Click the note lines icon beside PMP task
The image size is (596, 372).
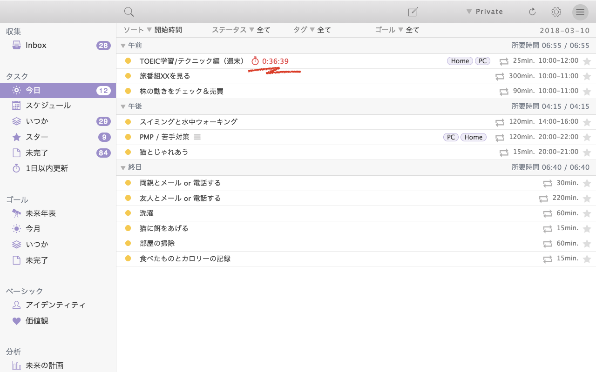pos(197,137)
